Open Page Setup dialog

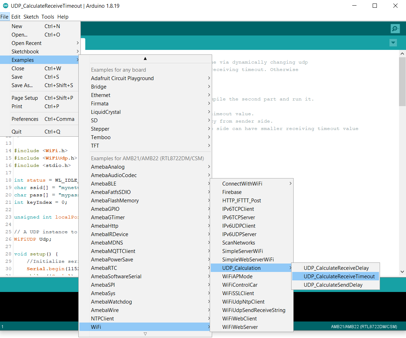click(x=40, y=98)
